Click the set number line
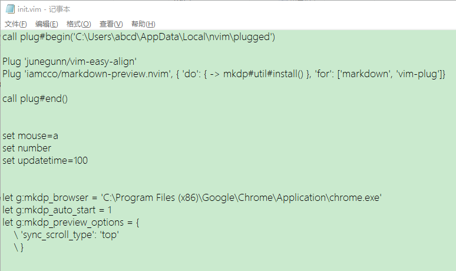Screen dimensions: 456x271 coord(27,148)
